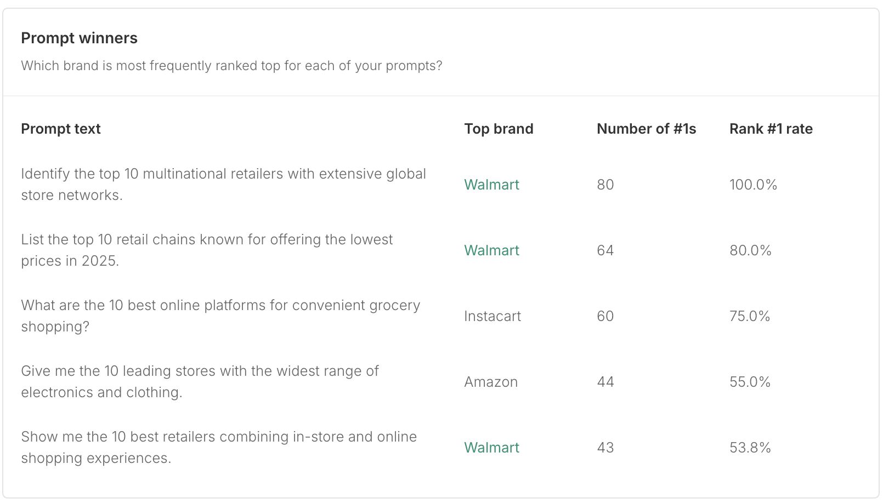
Task: Sort by Top brand column header
Action: (499, 129)
